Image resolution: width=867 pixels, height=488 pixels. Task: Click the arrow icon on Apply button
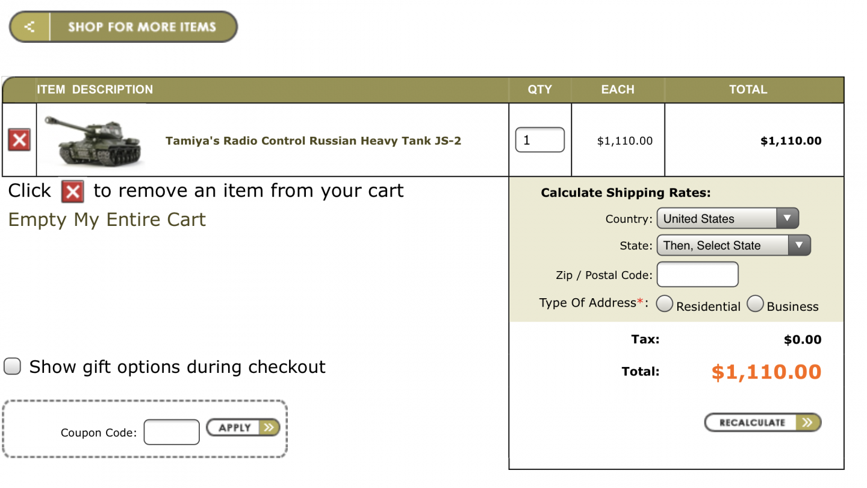269,428
